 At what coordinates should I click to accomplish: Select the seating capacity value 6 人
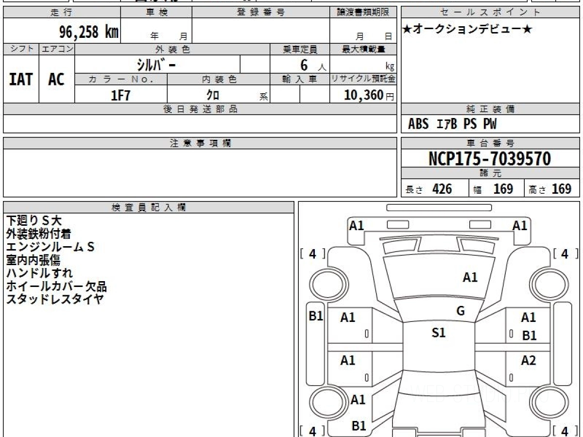click(x=313, y=65)
